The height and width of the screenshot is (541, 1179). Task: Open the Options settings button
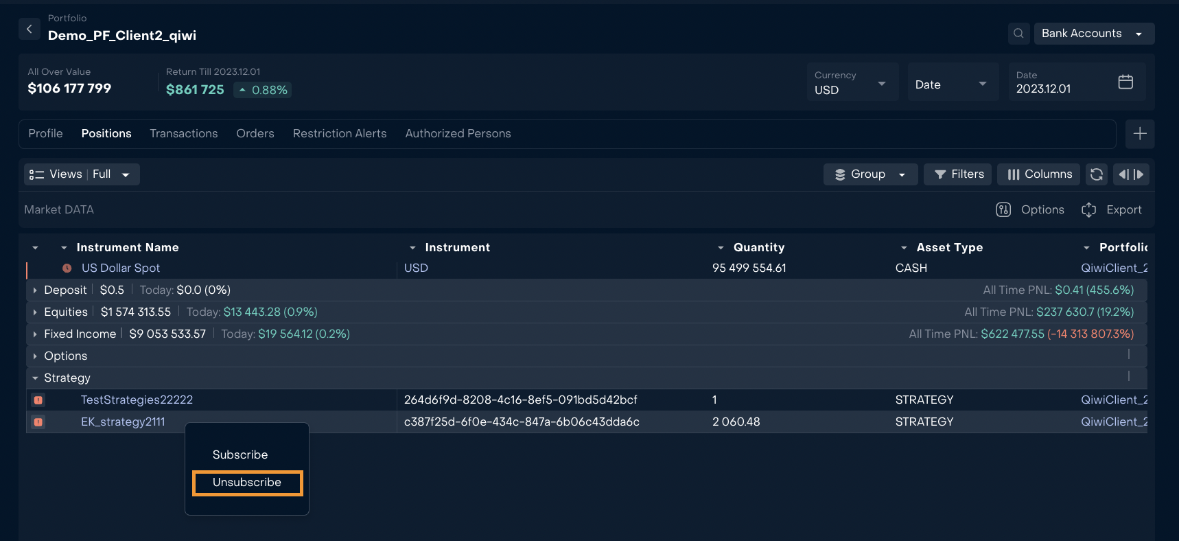pos(1030,210)
